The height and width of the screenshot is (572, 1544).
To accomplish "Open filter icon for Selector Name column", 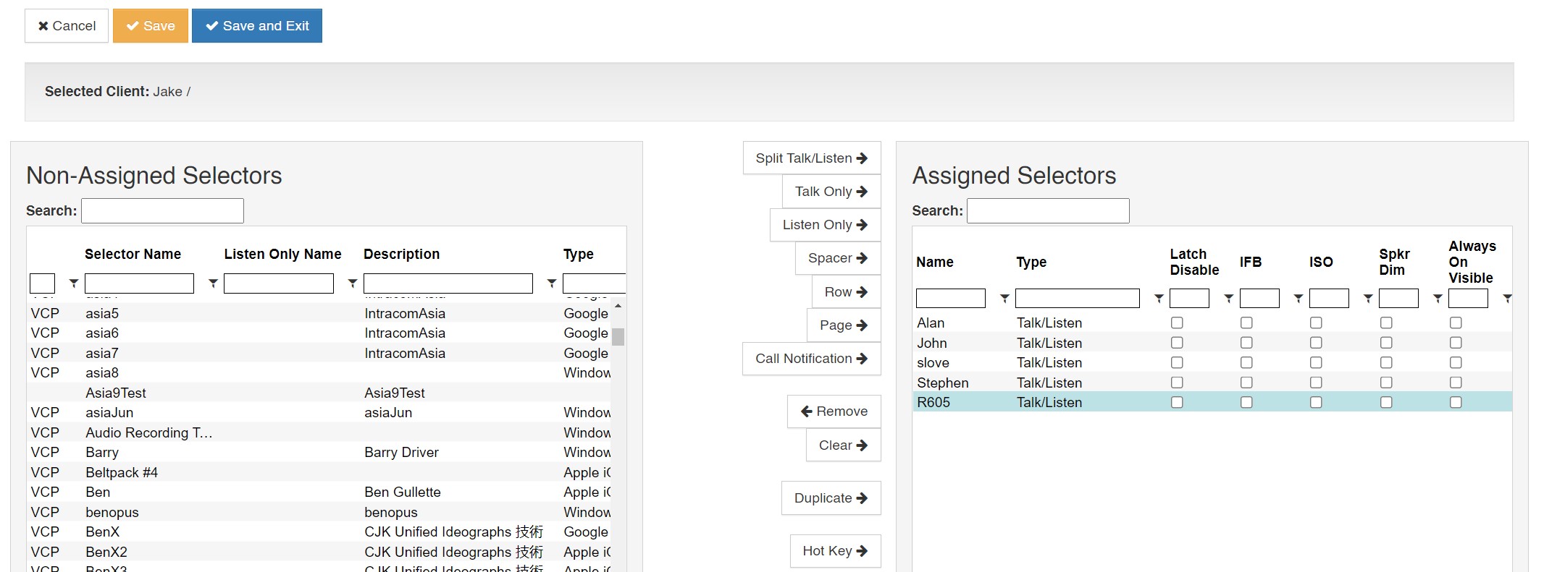I will [213, 283].
